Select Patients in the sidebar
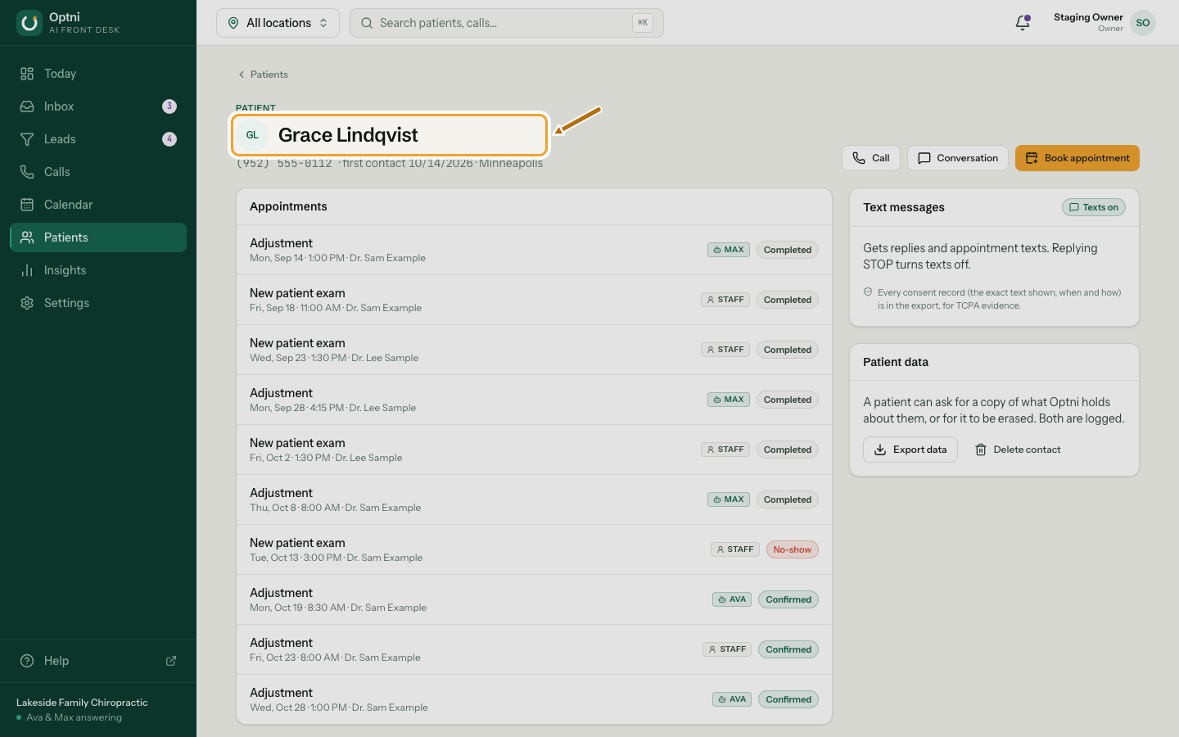The image size is (1179, 737). click(x=98, y=237)
